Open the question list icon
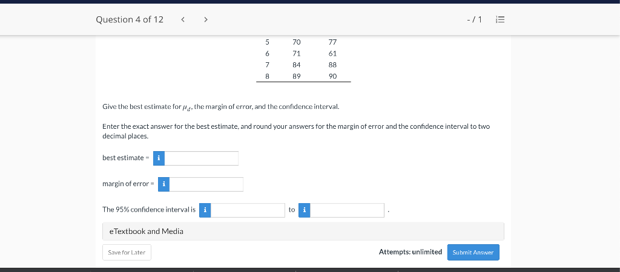 click(x=500, y=19)
